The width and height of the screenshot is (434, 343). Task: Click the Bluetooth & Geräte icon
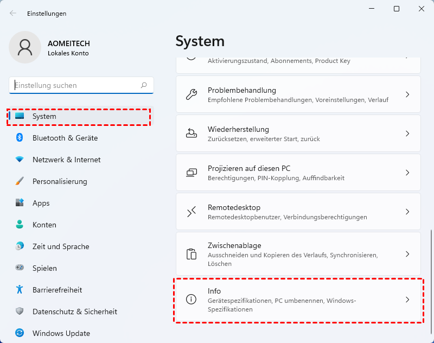pyautogui.click(x=20, y=138)
